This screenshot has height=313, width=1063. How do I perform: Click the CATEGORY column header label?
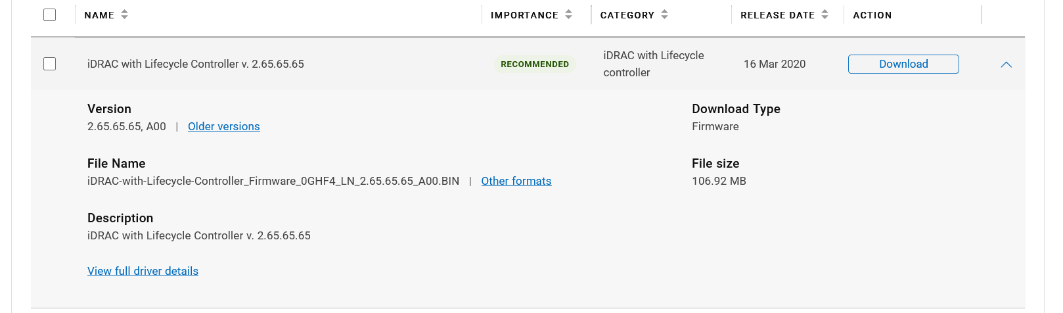click(x=627, y=15)
